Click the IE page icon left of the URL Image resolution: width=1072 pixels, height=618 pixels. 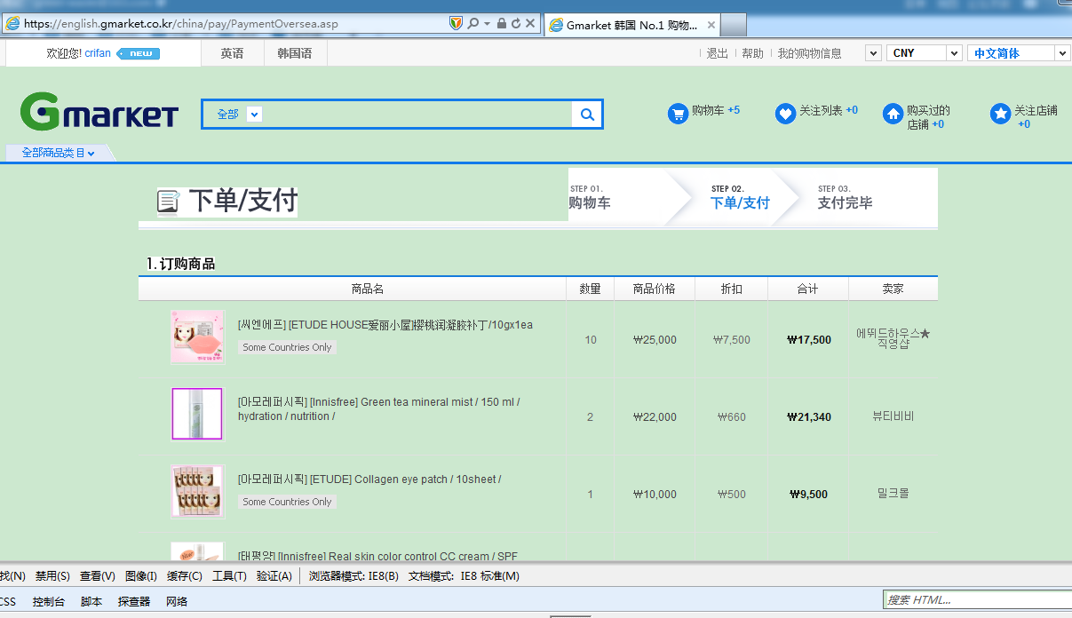click(x=12, y=24)
